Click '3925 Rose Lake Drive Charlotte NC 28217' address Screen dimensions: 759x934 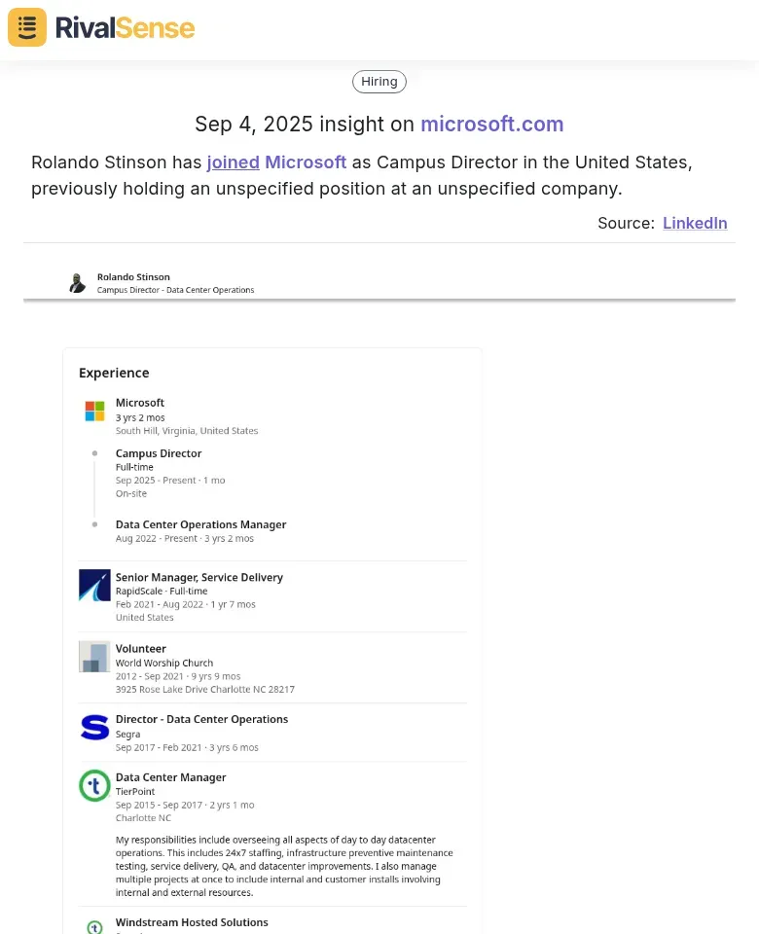point(205,689)
